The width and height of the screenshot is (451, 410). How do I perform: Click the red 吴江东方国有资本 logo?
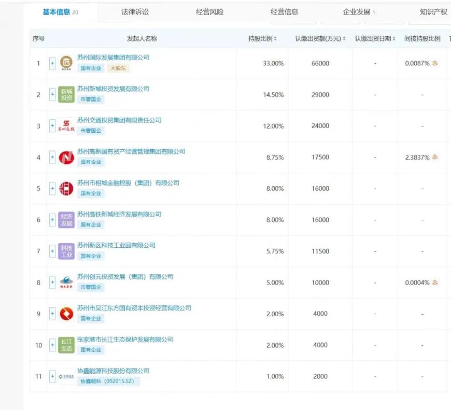[x=66, y=314]
